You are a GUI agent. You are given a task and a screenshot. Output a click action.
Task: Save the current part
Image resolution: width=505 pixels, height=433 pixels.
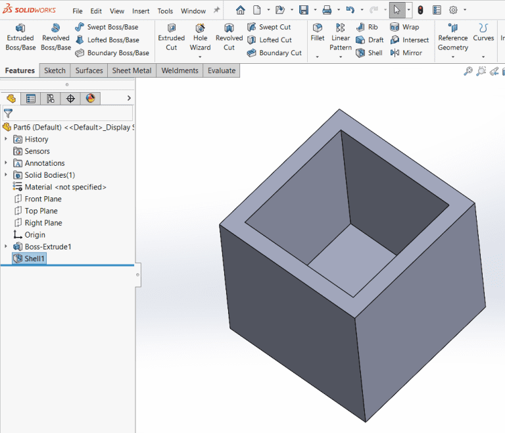[x=303, y=11]
